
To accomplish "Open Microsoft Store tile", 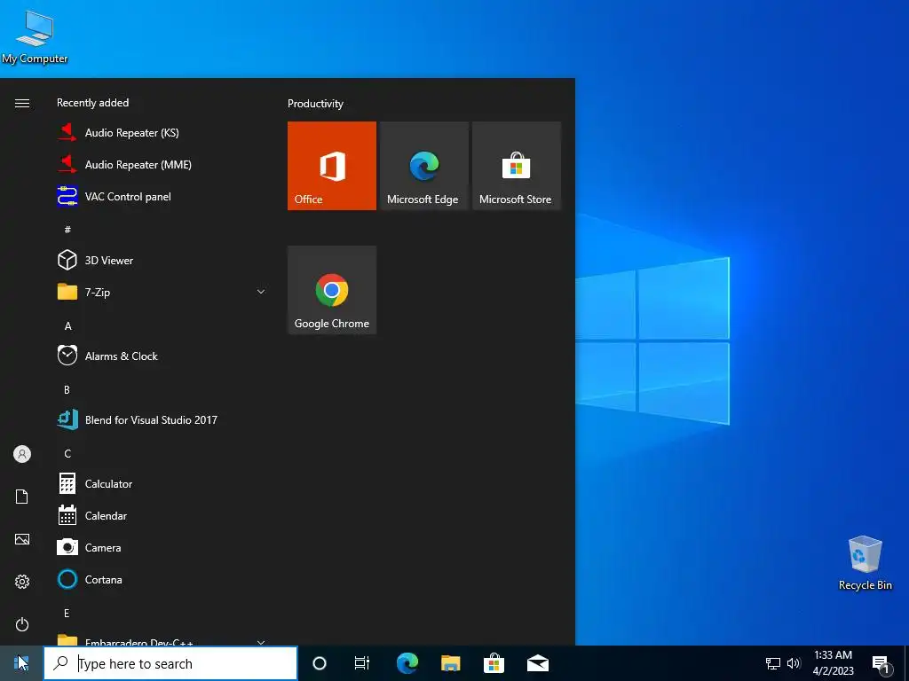I will click(517, 166).
